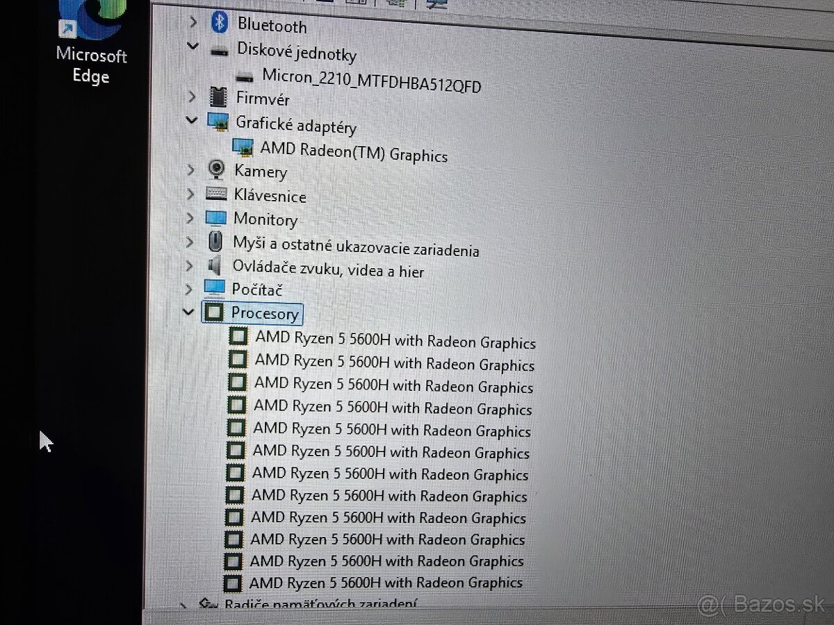Click the Monitory monitor icon
834x625 pixels.
(x=215, y=217)
